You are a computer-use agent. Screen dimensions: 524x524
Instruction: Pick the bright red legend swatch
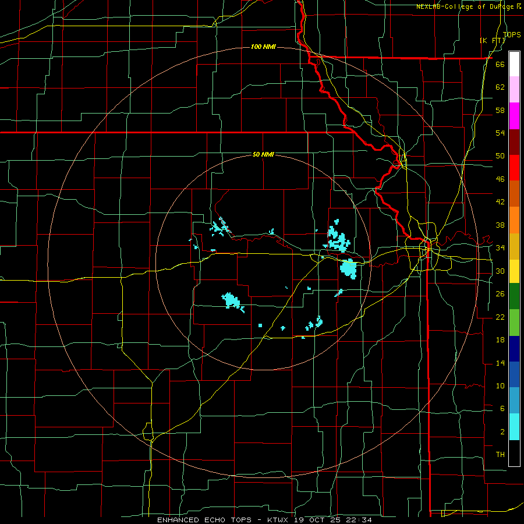tap(514, 168)
